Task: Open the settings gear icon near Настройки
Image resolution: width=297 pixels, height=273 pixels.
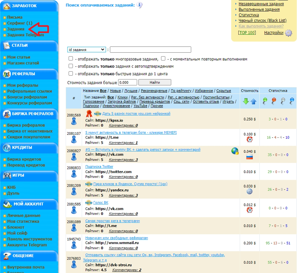Action: tap(288, 33)
